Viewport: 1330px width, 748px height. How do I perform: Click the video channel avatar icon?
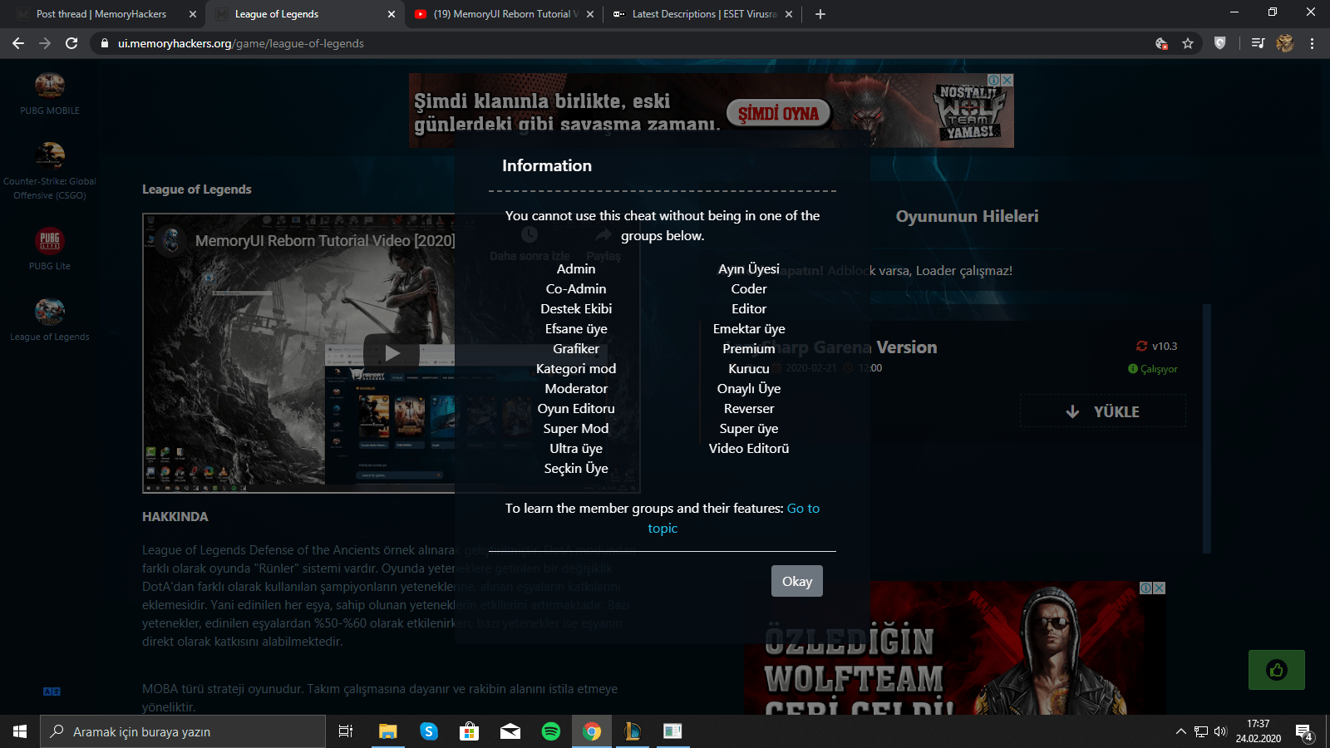[x=171, y=240]
